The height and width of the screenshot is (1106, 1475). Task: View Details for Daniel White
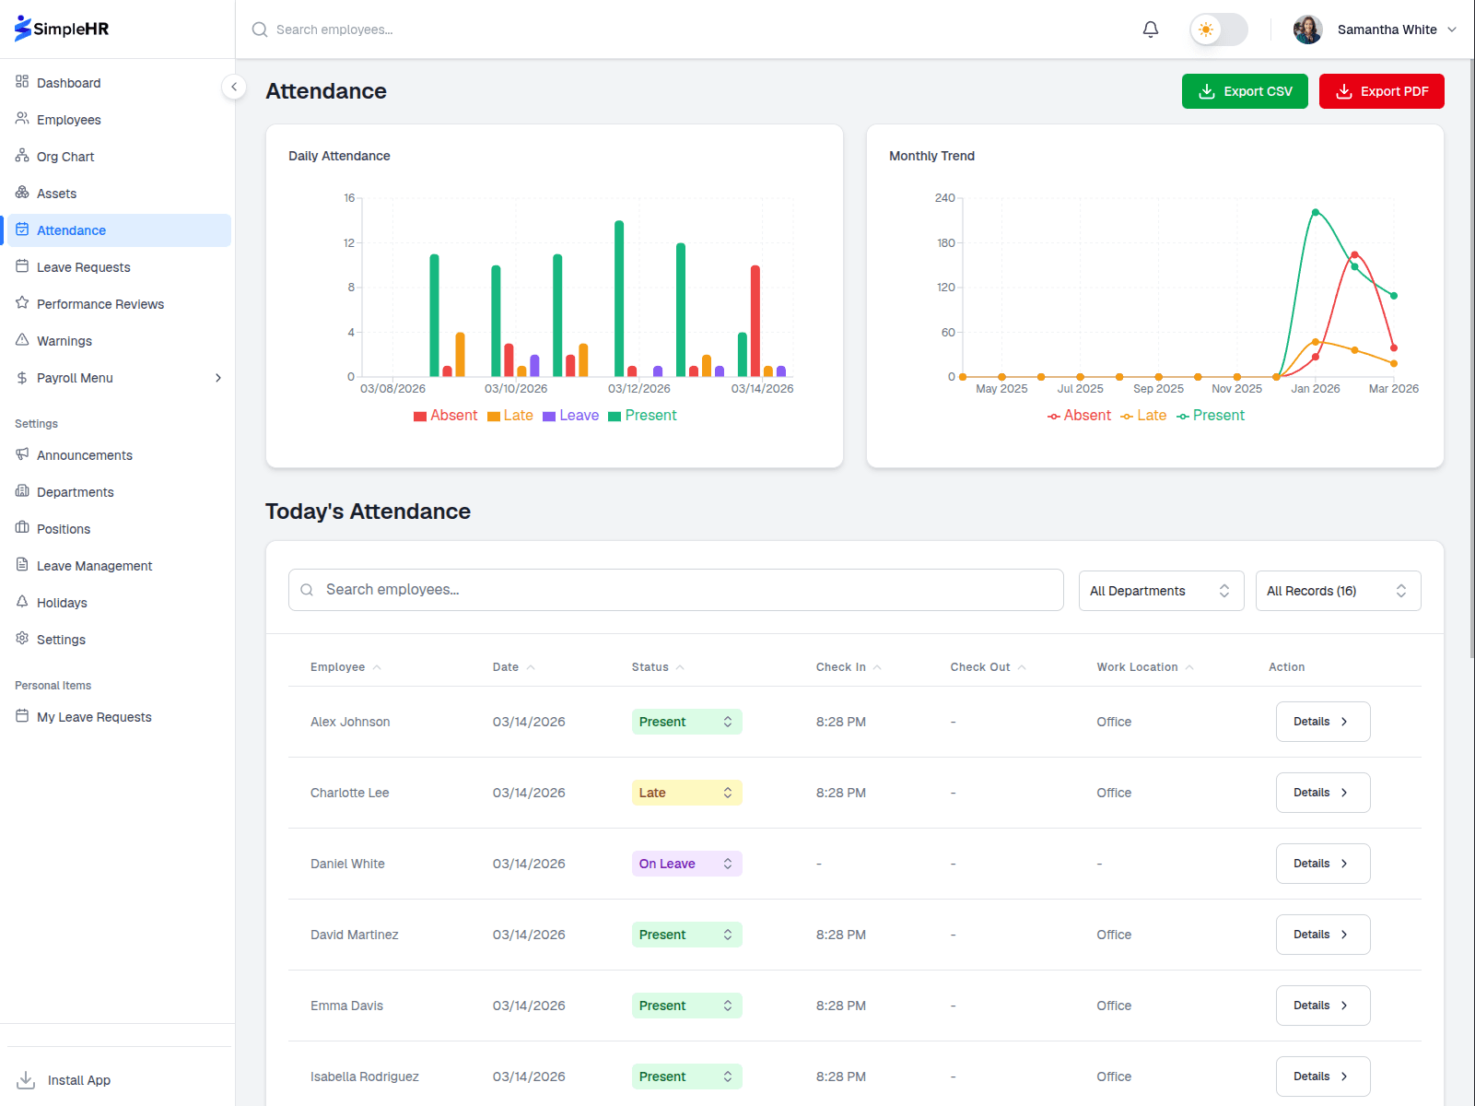[x=1322, y=863]
